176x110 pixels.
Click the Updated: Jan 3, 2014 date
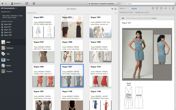[142, 12]
